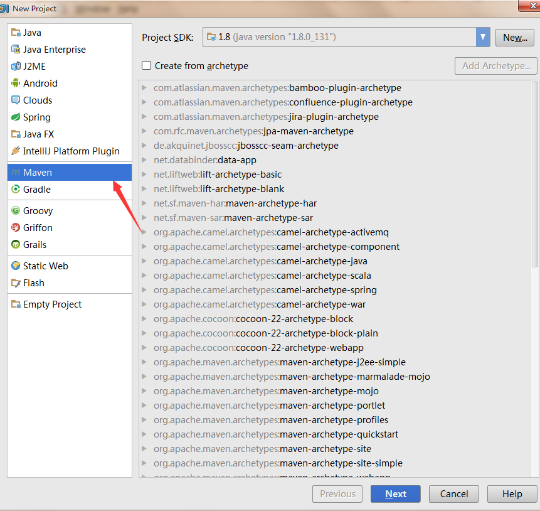Click the Spring leaf icon
The height and width of the screenshot is (511, 540).
tap(16, 117)
